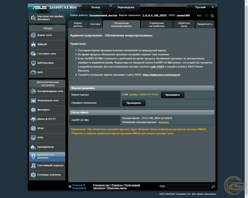Open the footer Обратная связь link

click(117, 188)
